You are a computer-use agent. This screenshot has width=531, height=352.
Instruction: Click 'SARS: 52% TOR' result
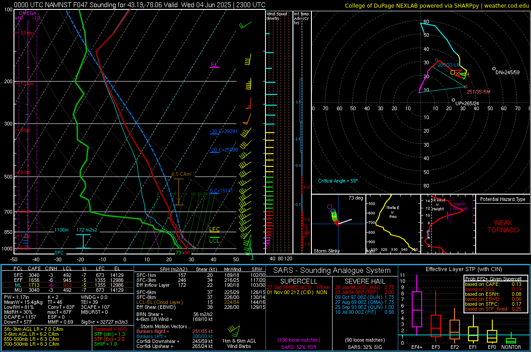(x=298, y=347)
